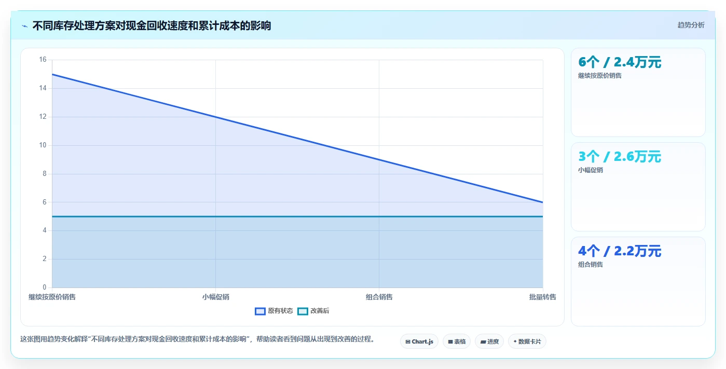Toggle the 原有状态 legend swatch

(x=260, y=311)
